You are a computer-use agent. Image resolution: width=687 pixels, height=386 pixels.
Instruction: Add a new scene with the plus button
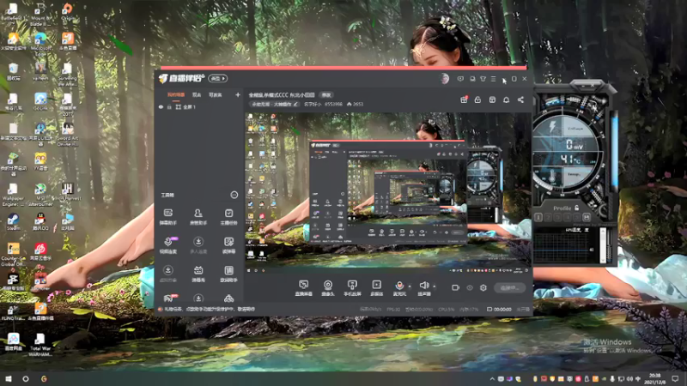point(238,94)
